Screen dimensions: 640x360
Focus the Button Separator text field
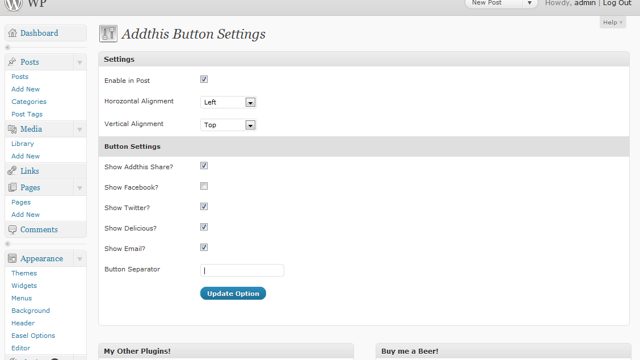click(x=242, y=270)
